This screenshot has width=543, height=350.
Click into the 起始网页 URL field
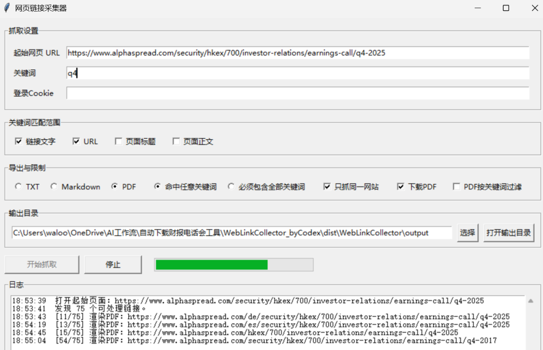[298, 53]
